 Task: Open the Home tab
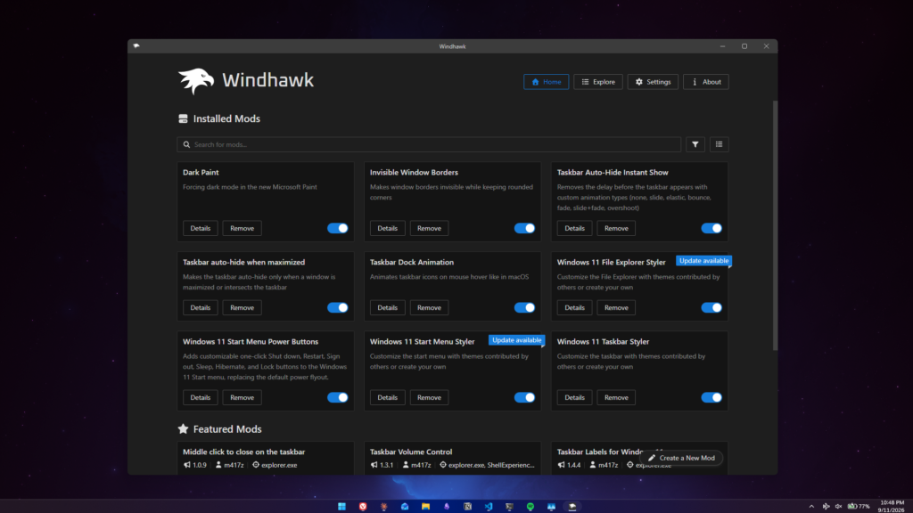coord(547,82)
